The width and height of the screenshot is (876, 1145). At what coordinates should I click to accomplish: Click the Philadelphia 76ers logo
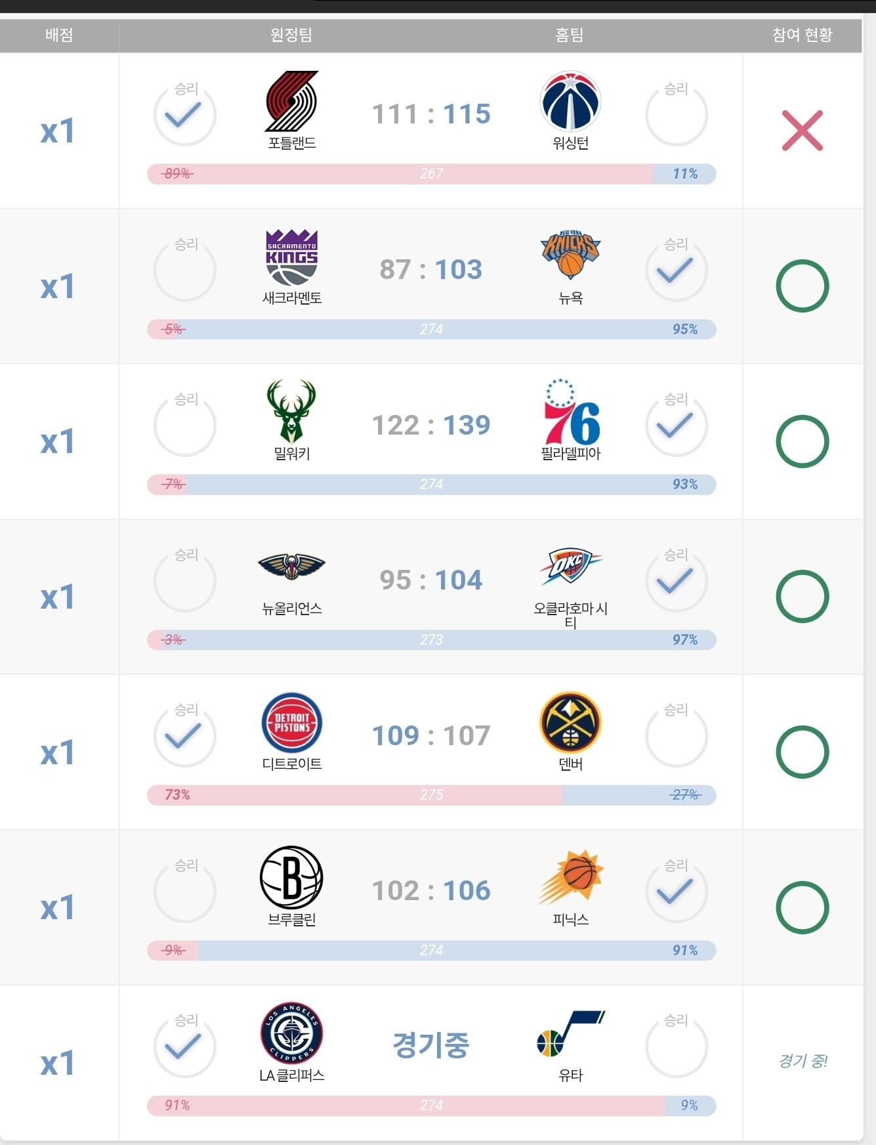[x=570, y=412]
